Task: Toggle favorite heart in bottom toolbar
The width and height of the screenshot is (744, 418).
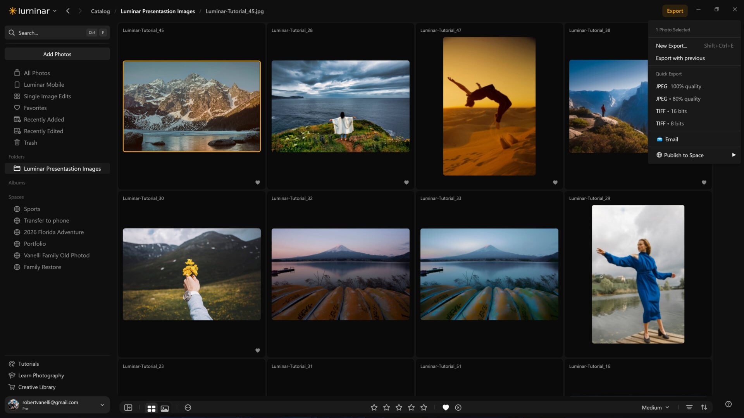Action: point(446,408)
